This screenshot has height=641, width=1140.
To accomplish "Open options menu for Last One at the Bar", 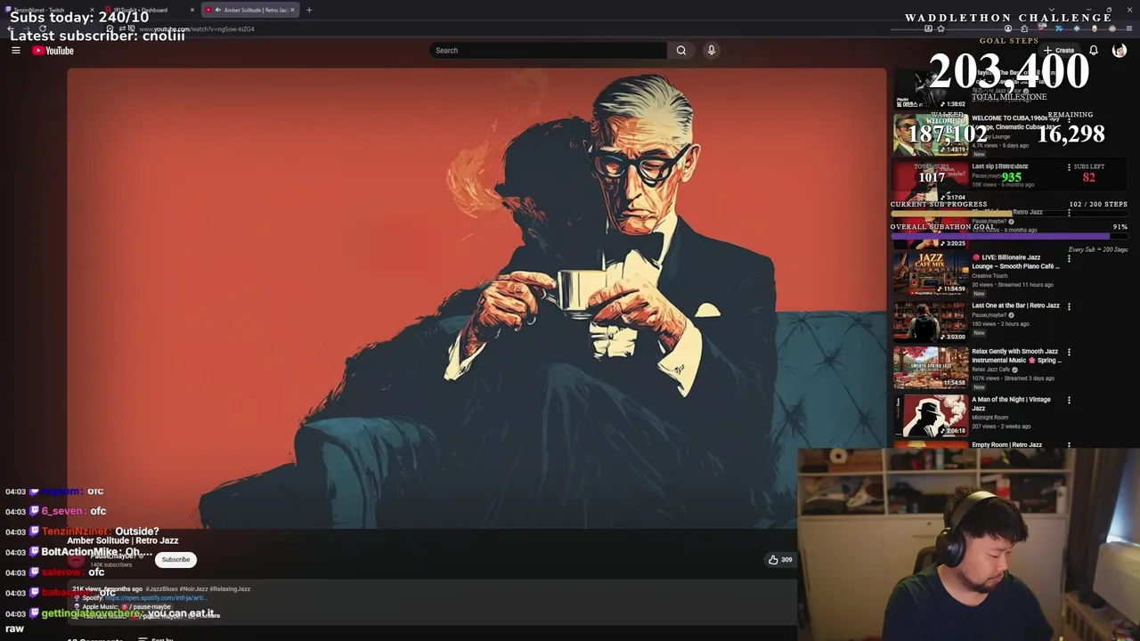I will click(1069, 306).
